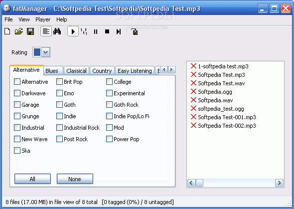
Task: Tick the Industrial Rock checkbox
Action: coord(59,128)
